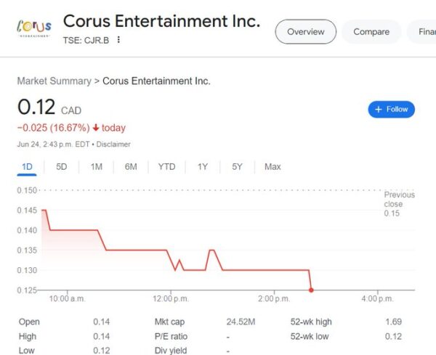Show the 1Y chart range
This screenshot has height=355, width=436.
pyautogui.click(x=203, y=167)
